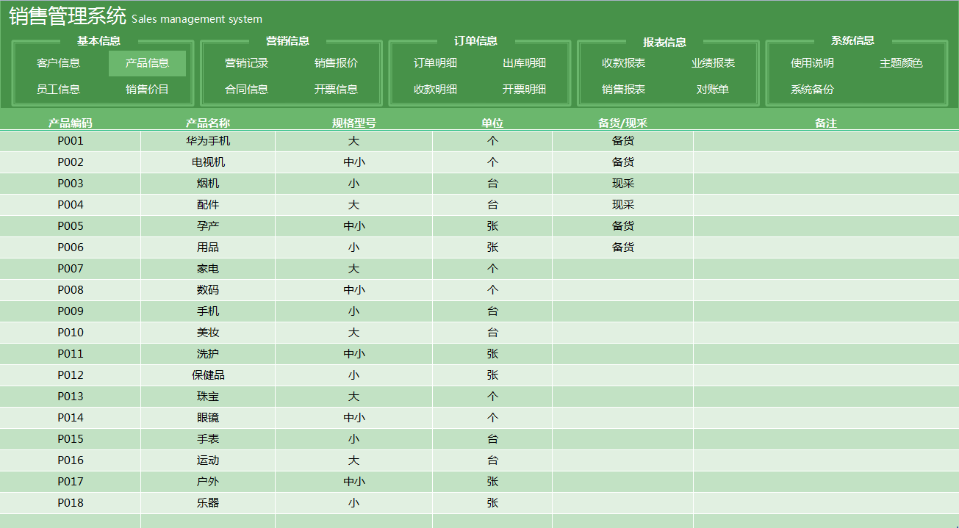Open 使用说明 (Usage Instructions)

(x=812, y=63)
